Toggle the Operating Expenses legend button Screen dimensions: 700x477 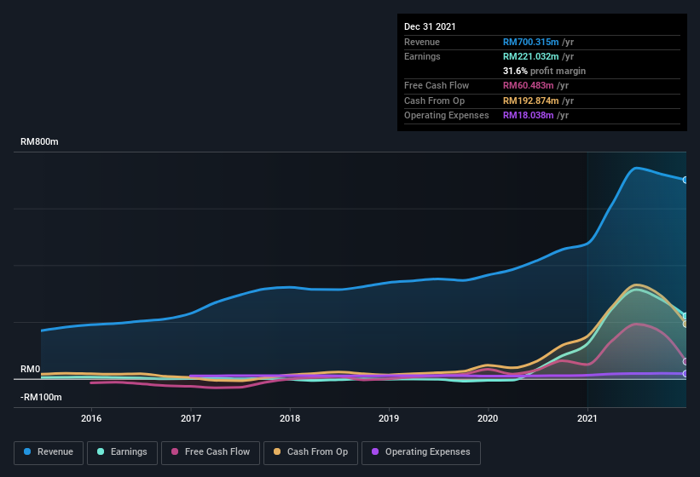tap(420, 452)
